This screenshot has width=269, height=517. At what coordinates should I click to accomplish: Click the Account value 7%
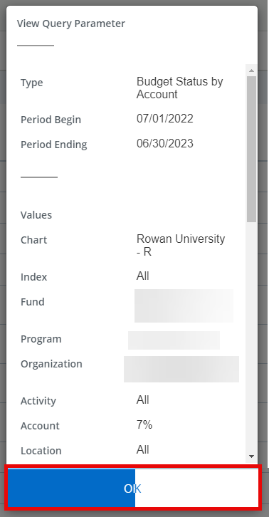[144, 425]
